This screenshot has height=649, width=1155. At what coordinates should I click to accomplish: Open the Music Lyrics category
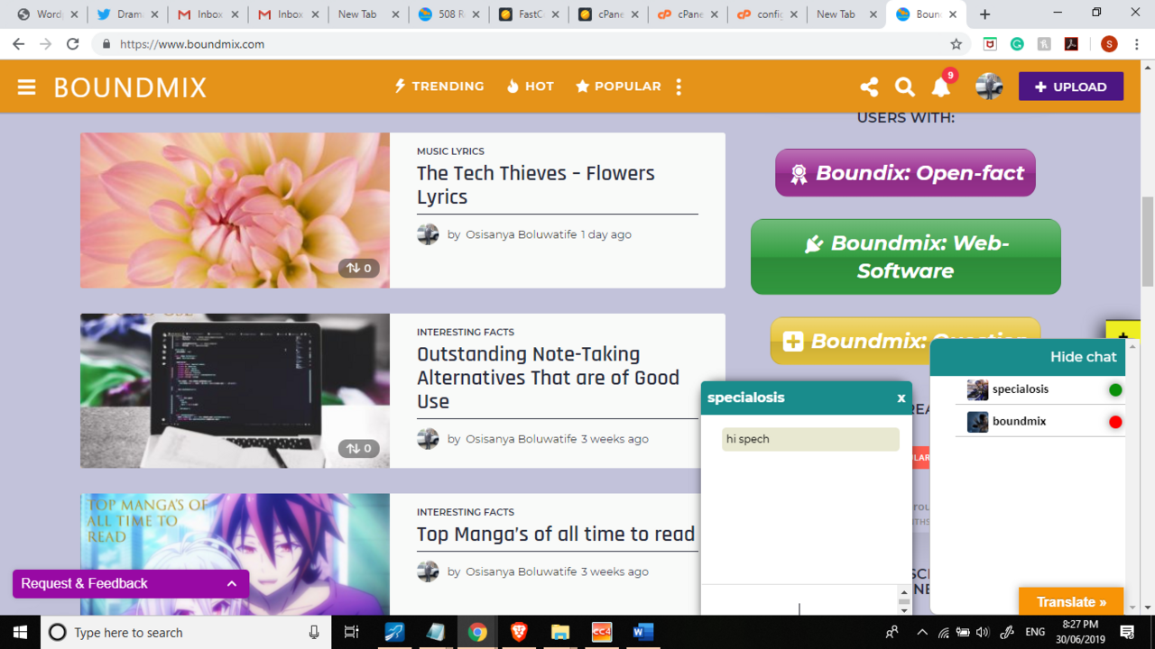click(x=450, y=151)
